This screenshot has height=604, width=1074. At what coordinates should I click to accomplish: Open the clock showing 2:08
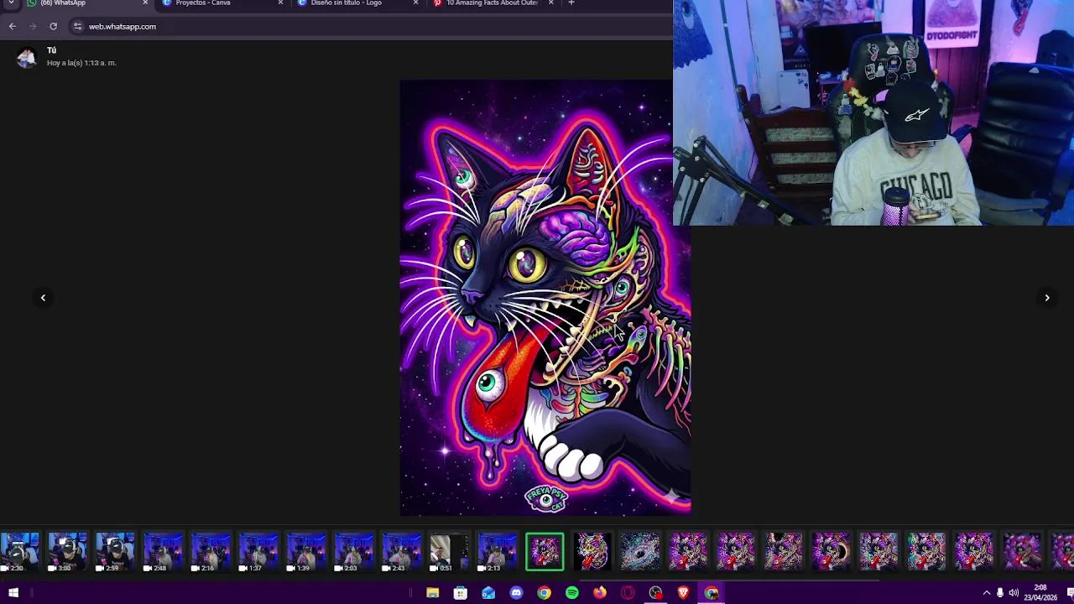coord(1040,593)
